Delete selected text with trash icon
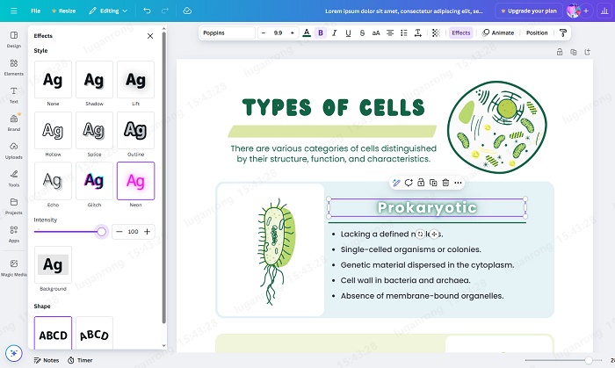Image resolution: width=615 pixels, height=368 pixels. coord(446,183)
